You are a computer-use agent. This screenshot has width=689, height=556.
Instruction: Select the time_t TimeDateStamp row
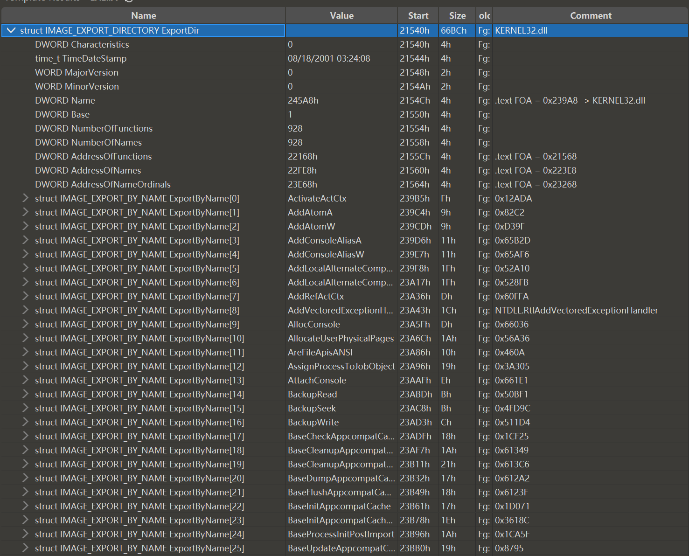tap(344, 58)
